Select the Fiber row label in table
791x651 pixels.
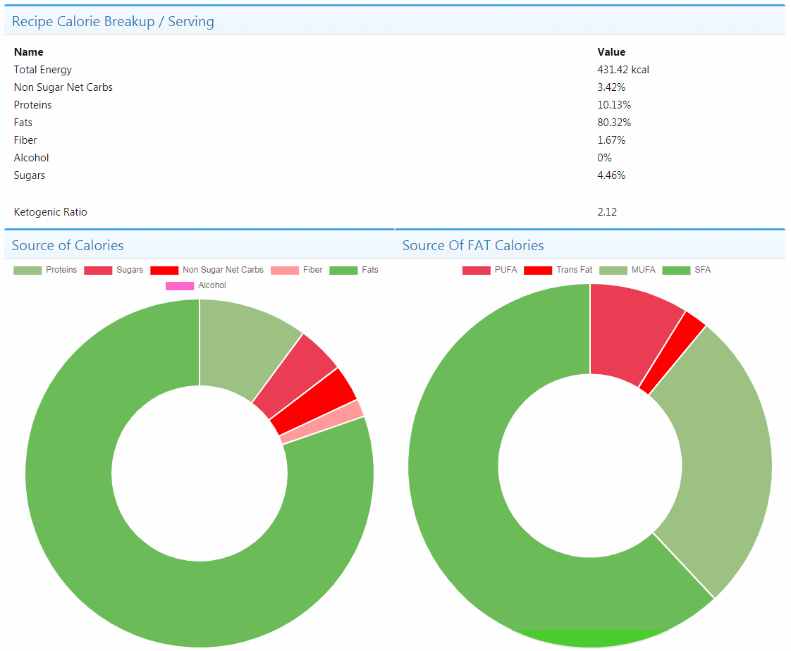25,140
